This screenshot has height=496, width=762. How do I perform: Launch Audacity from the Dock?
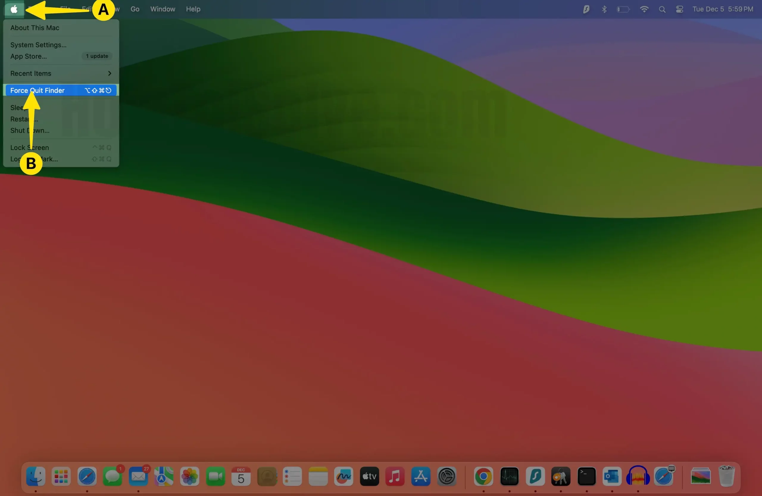click(638, 475)
